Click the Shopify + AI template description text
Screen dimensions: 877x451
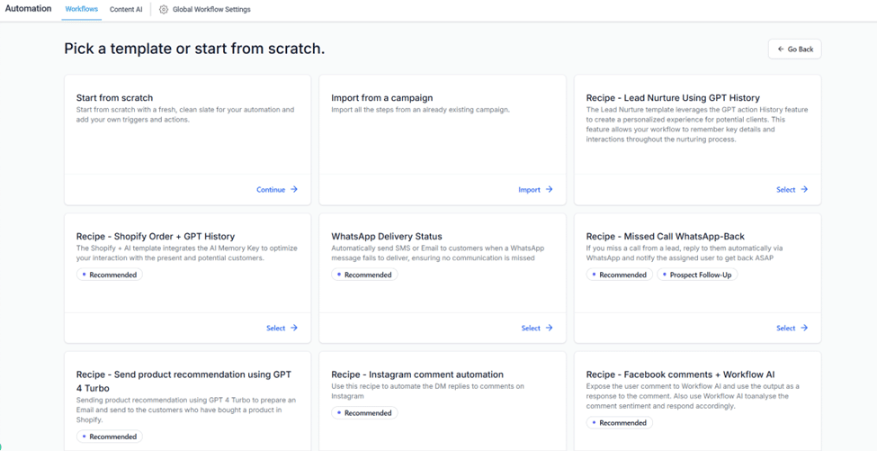coord(187,253)
